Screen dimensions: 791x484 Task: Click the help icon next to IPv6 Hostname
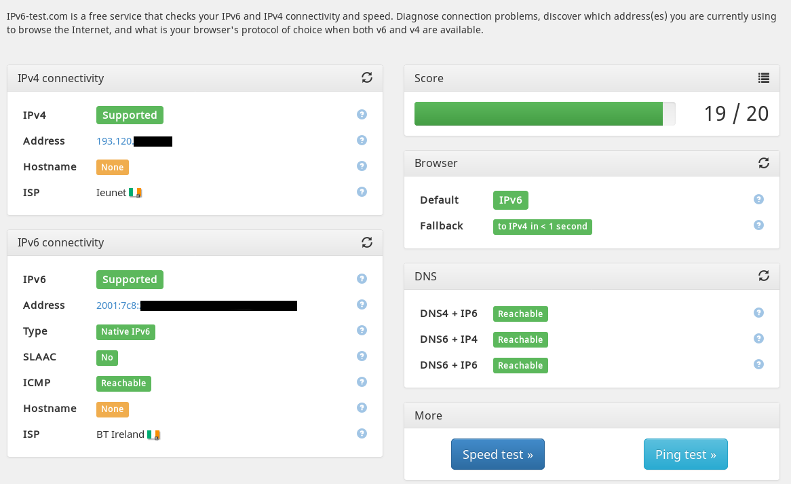[x=362, y=407]
